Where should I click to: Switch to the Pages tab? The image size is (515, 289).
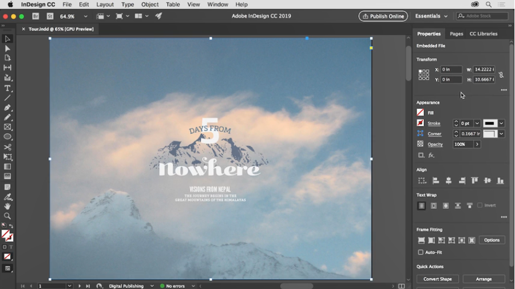tap(456, 34)
